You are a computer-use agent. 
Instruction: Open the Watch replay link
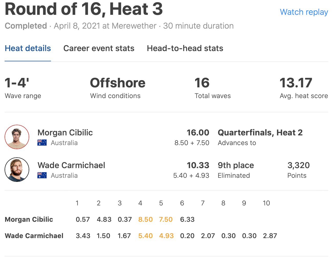point(304,12)
